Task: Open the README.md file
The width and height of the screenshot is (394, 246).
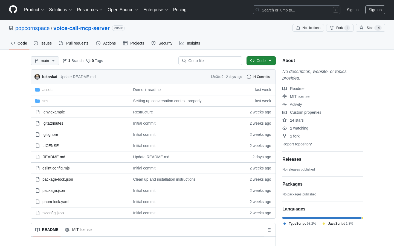Action: coord(54,157)
